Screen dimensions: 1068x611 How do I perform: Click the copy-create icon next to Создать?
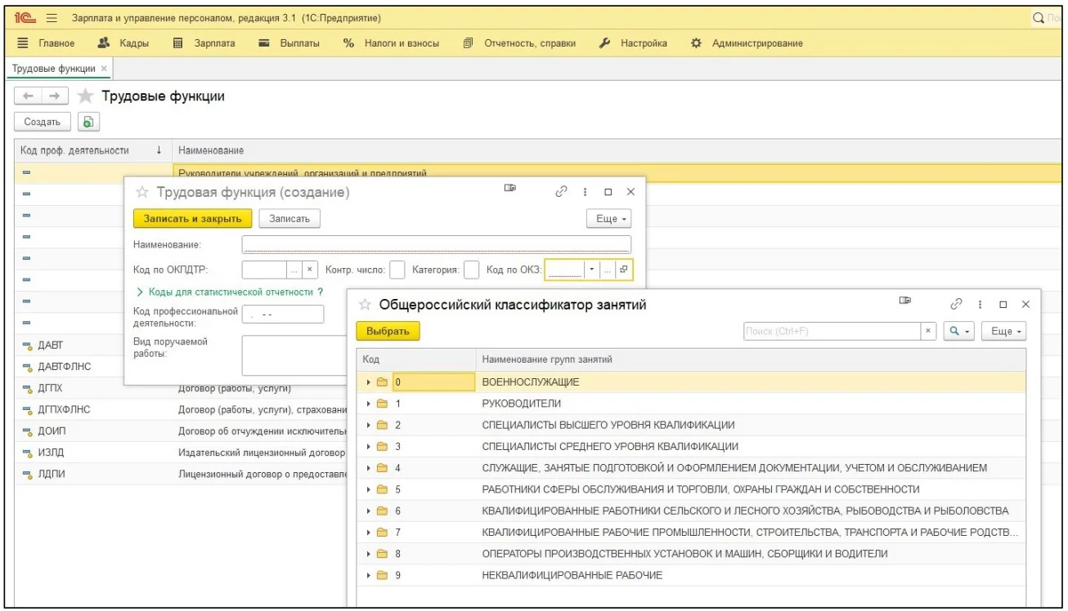(88, 122)
